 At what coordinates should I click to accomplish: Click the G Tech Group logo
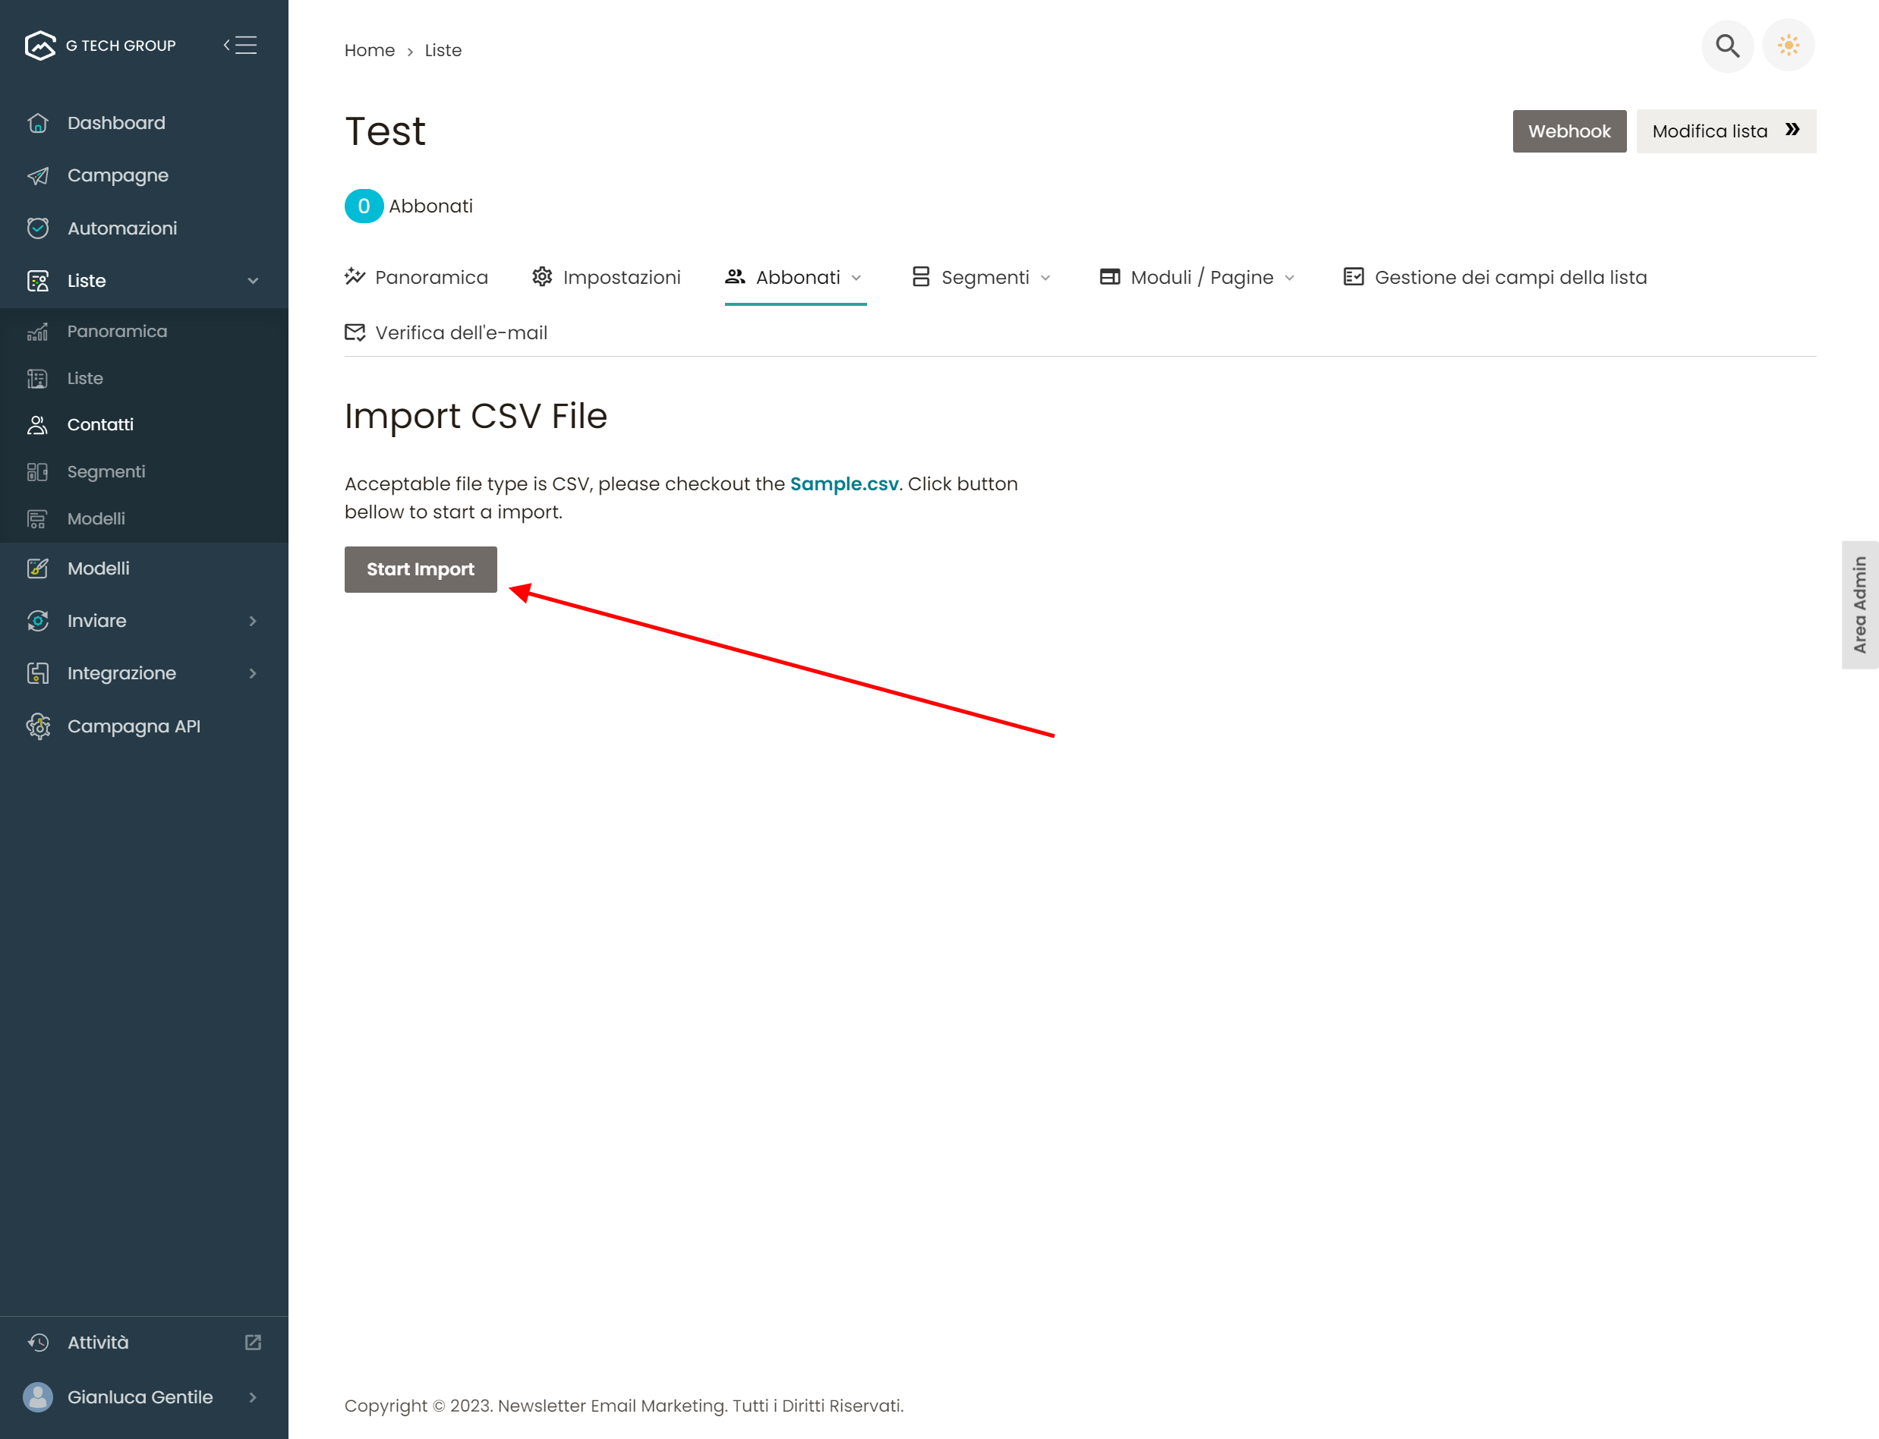[x=40, y=46]
